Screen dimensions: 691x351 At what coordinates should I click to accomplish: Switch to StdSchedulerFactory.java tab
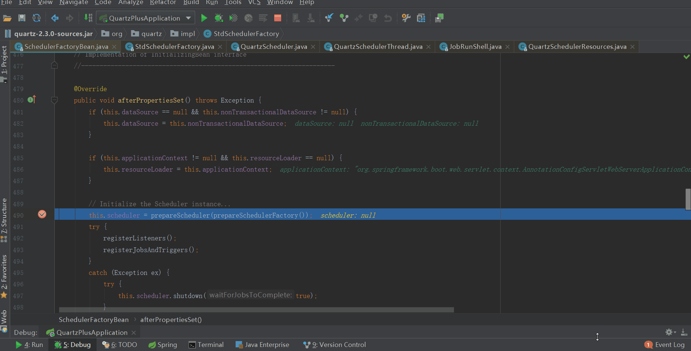(174, 47)
